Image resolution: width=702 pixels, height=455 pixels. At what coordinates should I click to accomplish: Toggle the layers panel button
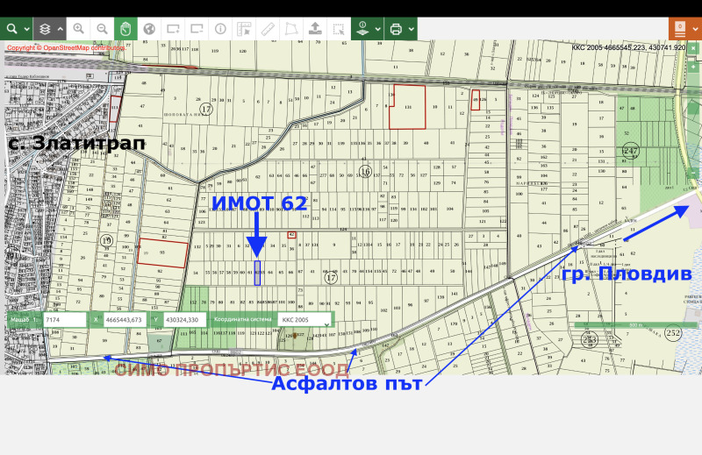[x=45, y=29]
